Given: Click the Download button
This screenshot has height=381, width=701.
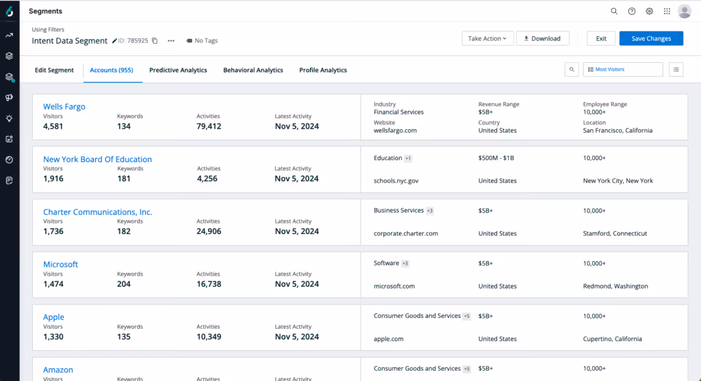Looking at the screenshot, I should (x=542, y=38).
